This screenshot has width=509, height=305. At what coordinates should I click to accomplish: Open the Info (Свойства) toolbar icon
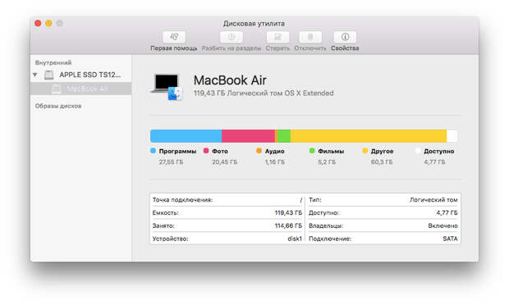pyautogui.click(x=345, y=37)
